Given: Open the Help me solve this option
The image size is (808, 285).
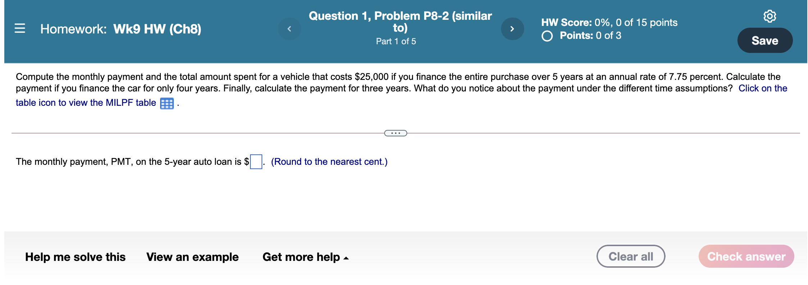Looking at the screenshot, I should click(x=75, y=257).
